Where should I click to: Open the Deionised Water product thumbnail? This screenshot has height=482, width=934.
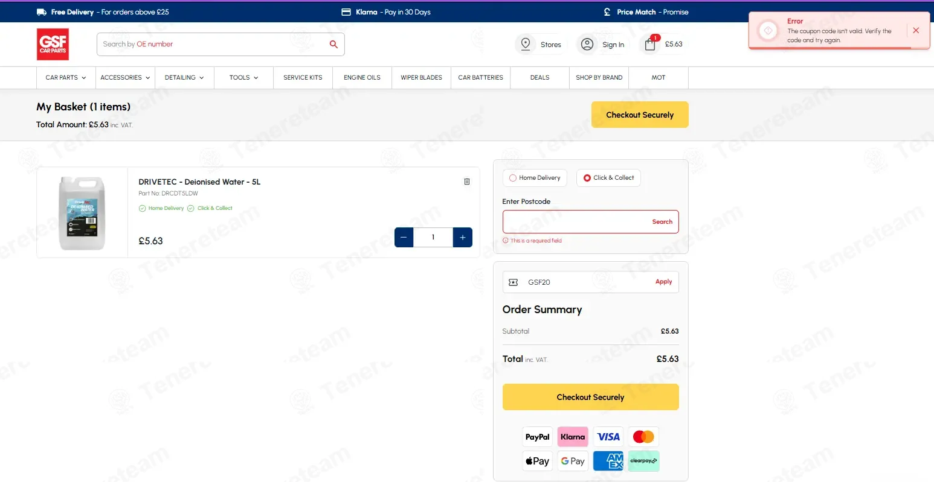[82, 212]
